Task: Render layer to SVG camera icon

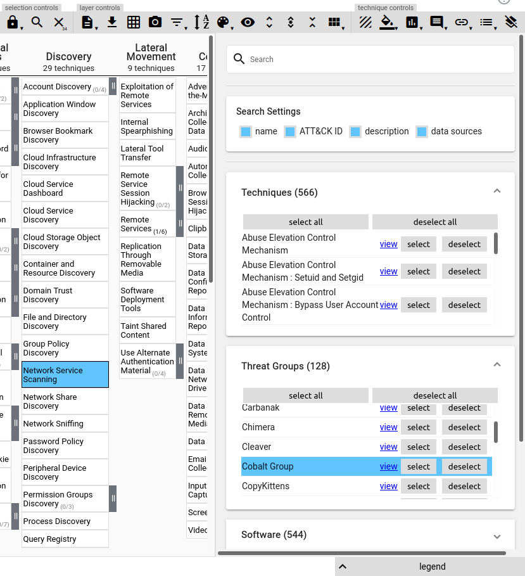Action: pos(155,22)
